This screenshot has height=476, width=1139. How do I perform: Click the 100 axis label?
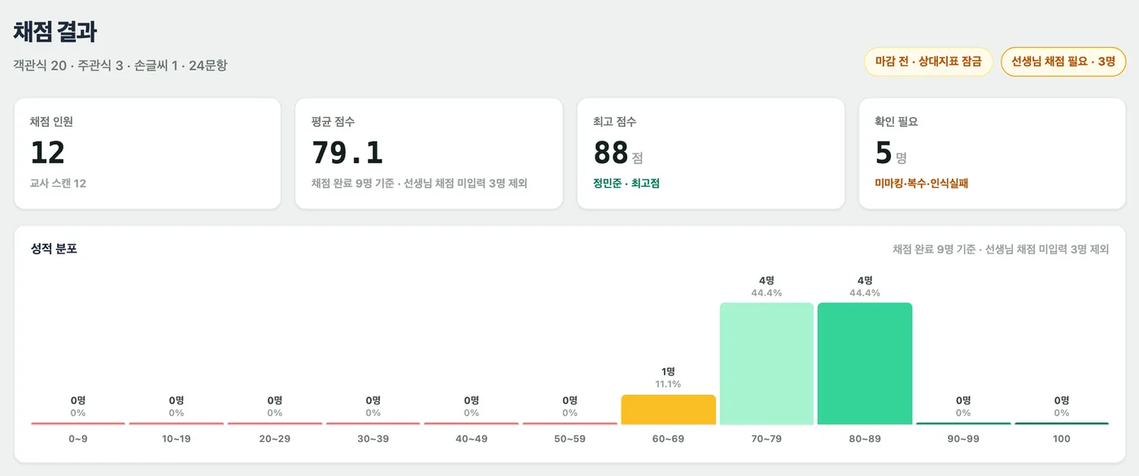pos(1062,439)
